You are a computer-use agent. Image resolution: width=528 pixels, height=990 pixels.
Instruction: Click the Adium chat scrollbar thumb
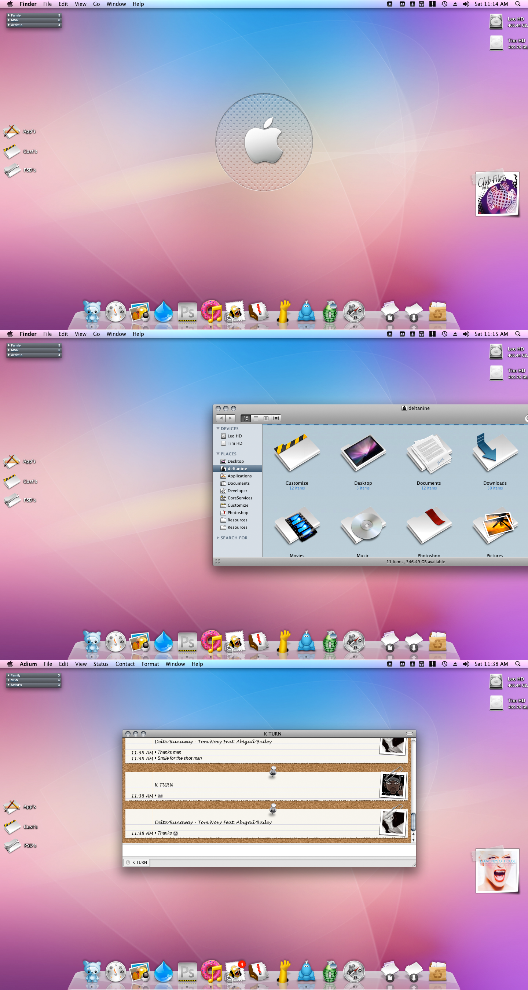414,821
